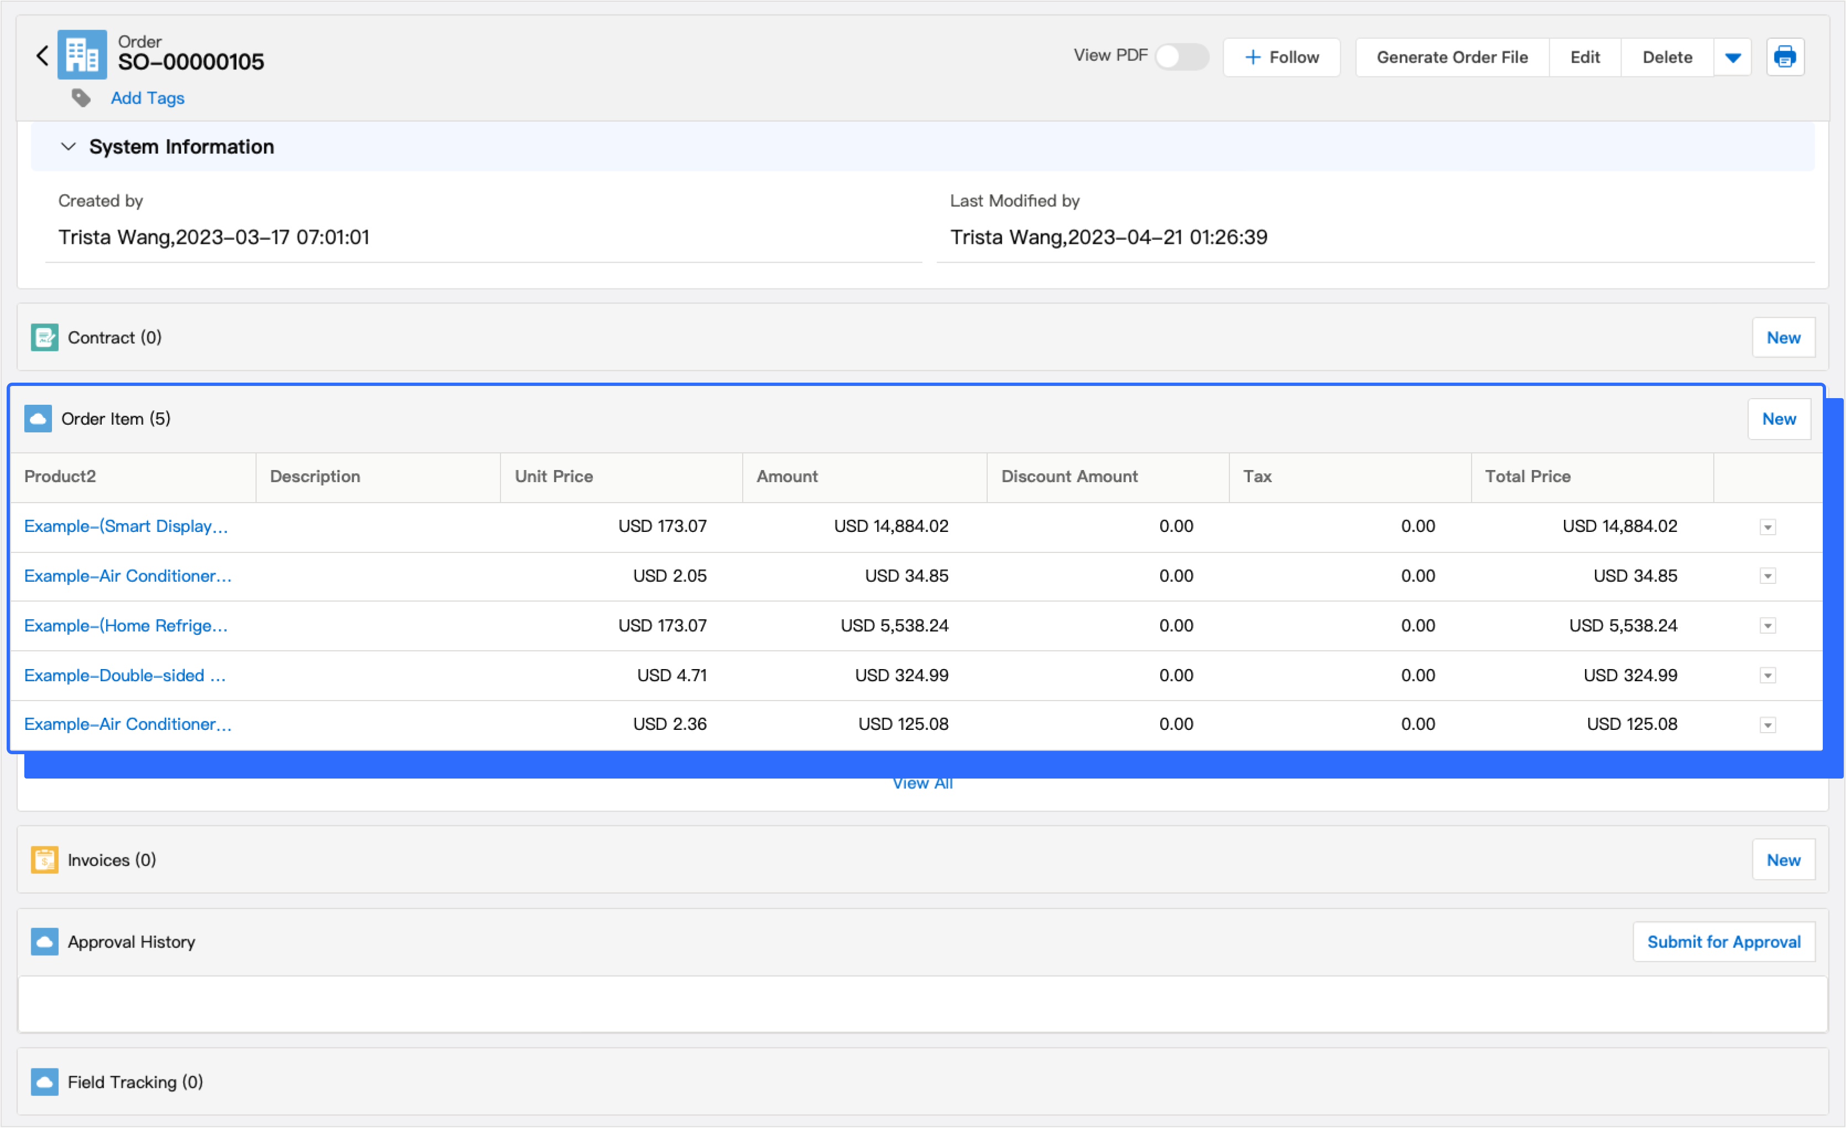This screenshot has height=1128, width=1846.
Task: Click the tag icon near Add Tags
Action: [81, 98]
